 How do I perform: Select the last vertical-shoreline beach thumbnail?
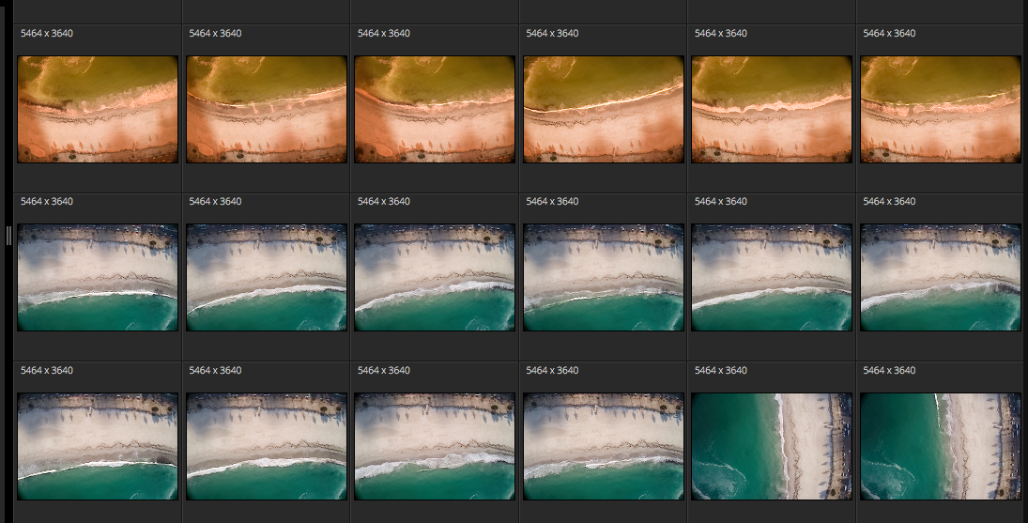(940, 446)
